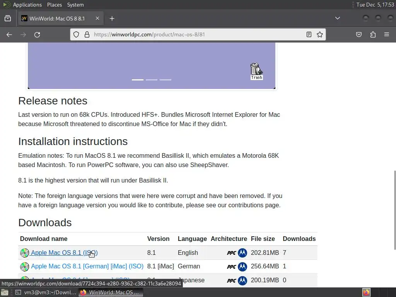Click the show desktop taskbar icon
This screenshot has width=396, height=297.
[x=5, y=292]
